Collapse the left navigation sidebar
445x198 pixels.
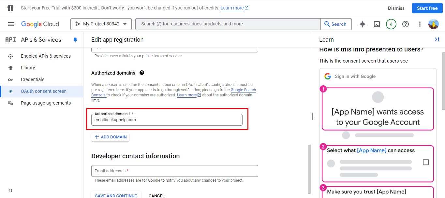pyautogui.click(x=10, y=191)
